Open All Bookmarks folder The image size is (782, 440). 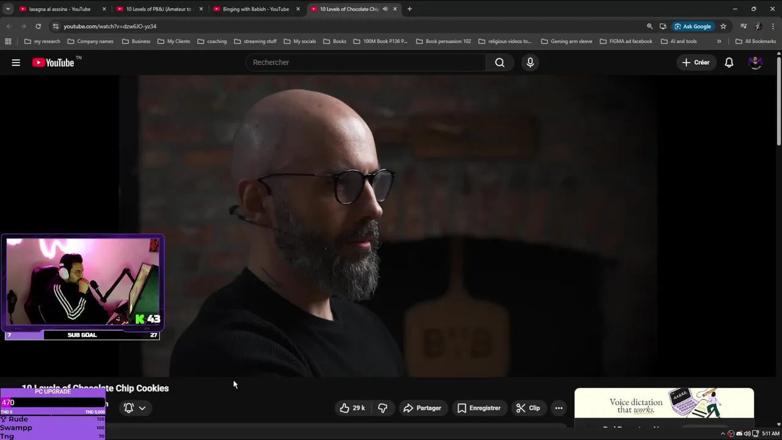756,42
